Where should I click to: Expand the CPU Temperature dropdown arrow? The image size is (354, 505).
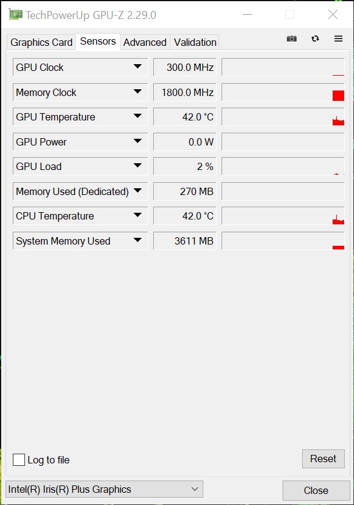tap(137, 215)
